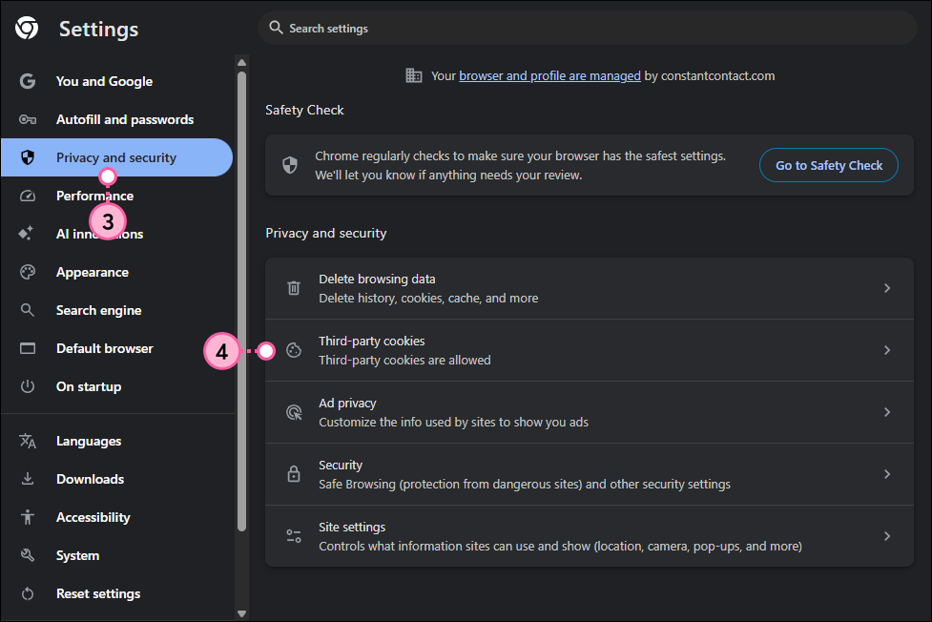Click the Delete browsing data trash icon
The width and height of the screenshot is (932, 622).
[293, 288]
